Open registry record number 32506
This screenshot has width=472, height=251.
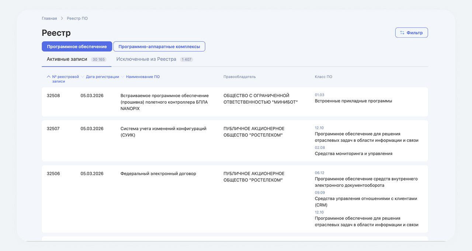(x=53, y=173)
